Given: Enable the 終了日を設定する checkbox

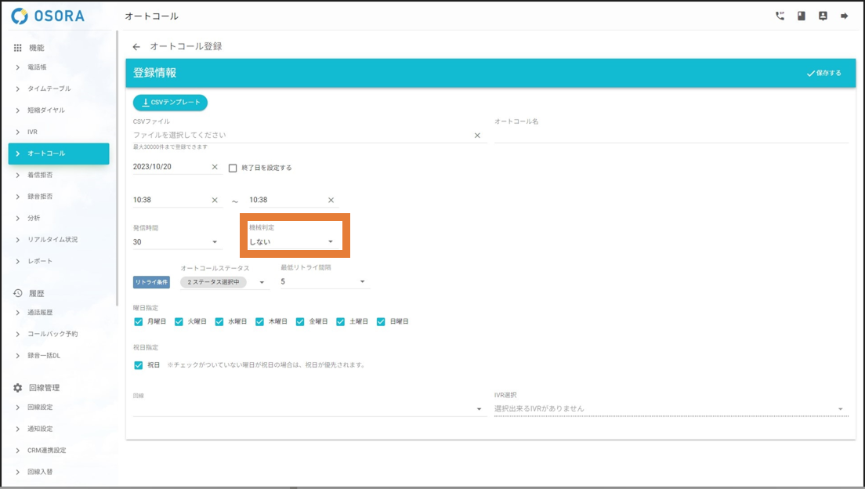Looking at the screenshot, I should click(x=233, y=168).
